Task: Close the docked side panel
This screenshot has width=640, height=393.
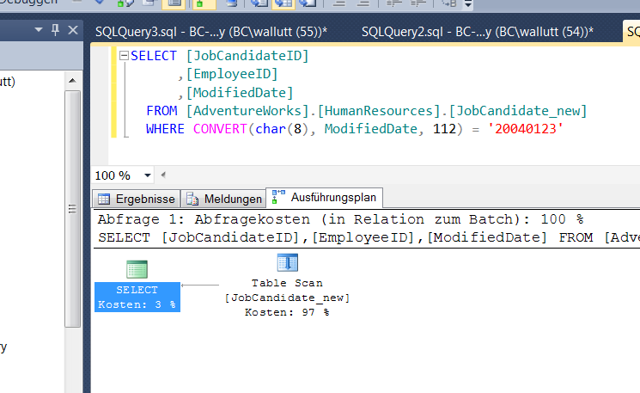Action: point(73,30)
